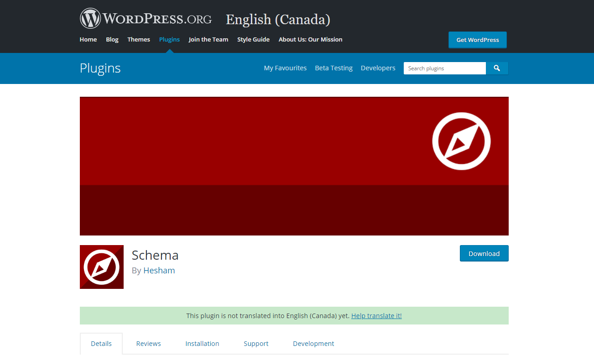Visit Hesham's author profile
The image size is (594, 361).
point(159,270)
